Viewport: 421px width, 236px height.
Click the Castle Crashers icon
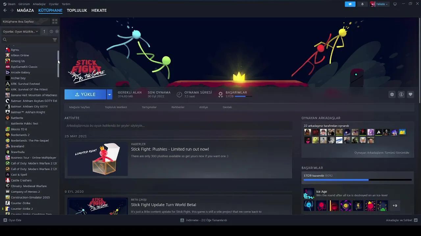point(8,180)
